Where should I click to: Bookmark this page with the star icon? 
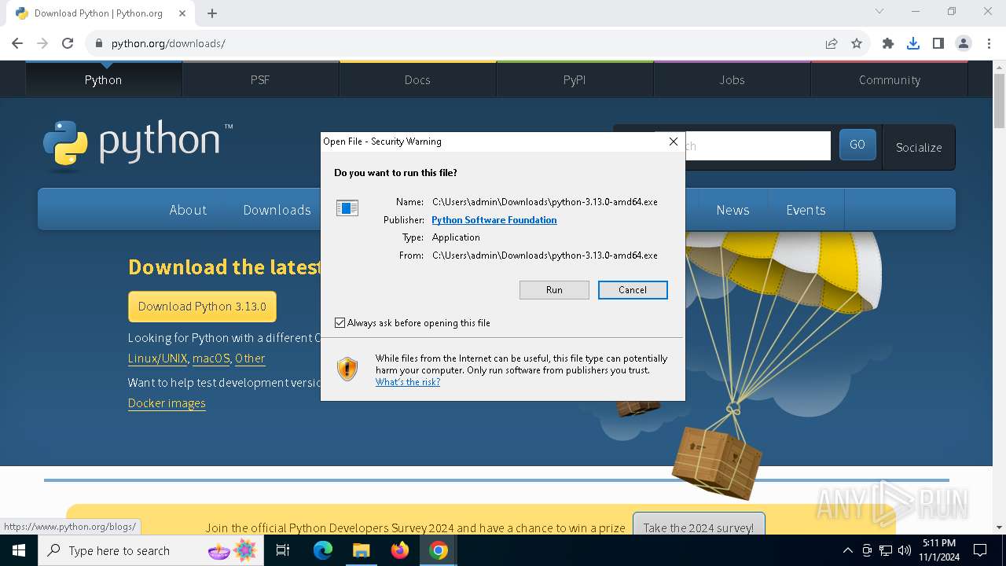[857, 43]
